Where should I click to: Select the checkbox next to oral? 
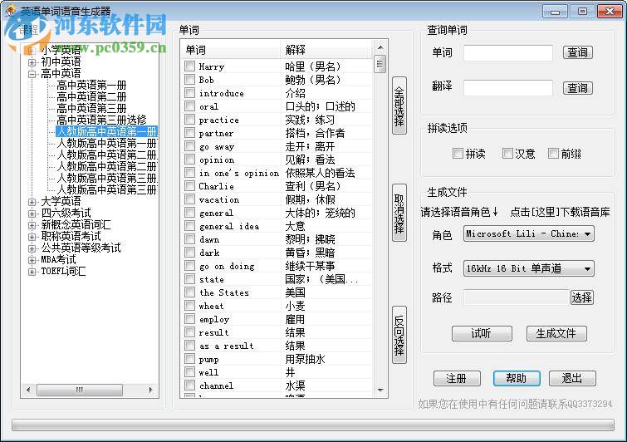pos(190,106)
